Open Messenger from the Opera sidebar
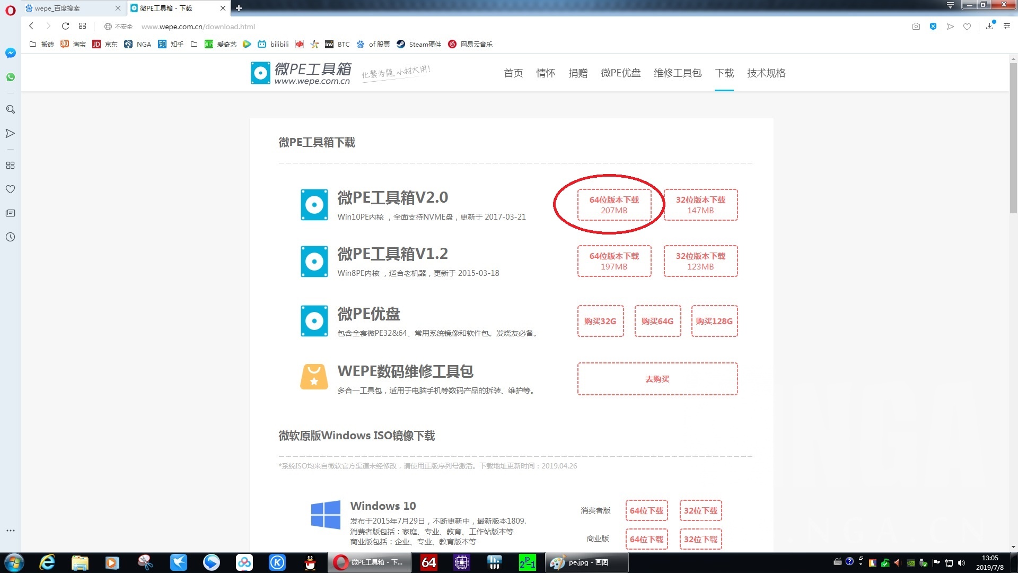1018x573 pixels. tap(10, 53)
